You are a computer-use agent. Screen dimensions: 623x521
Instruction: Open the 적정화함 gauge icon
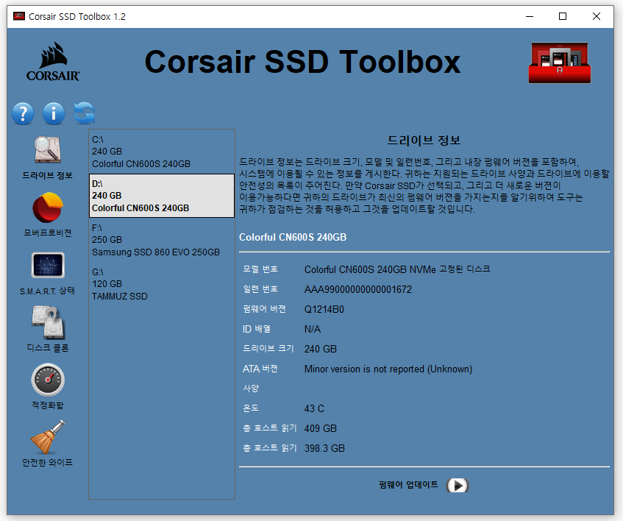(48, 380)
